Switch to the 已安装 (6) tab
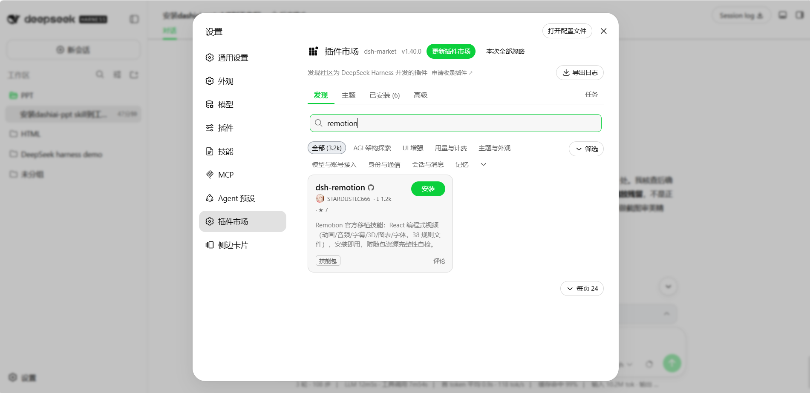This screenshot has height=393, width=810. (x=385, y=95)
